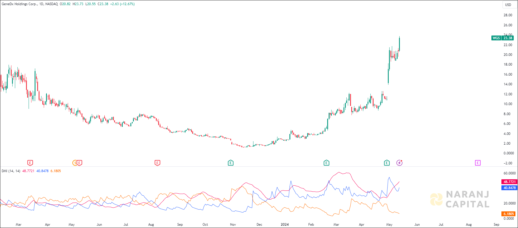Click the 20.0000 DMI axis label
518x228 pixels.
tap(510, 203)
